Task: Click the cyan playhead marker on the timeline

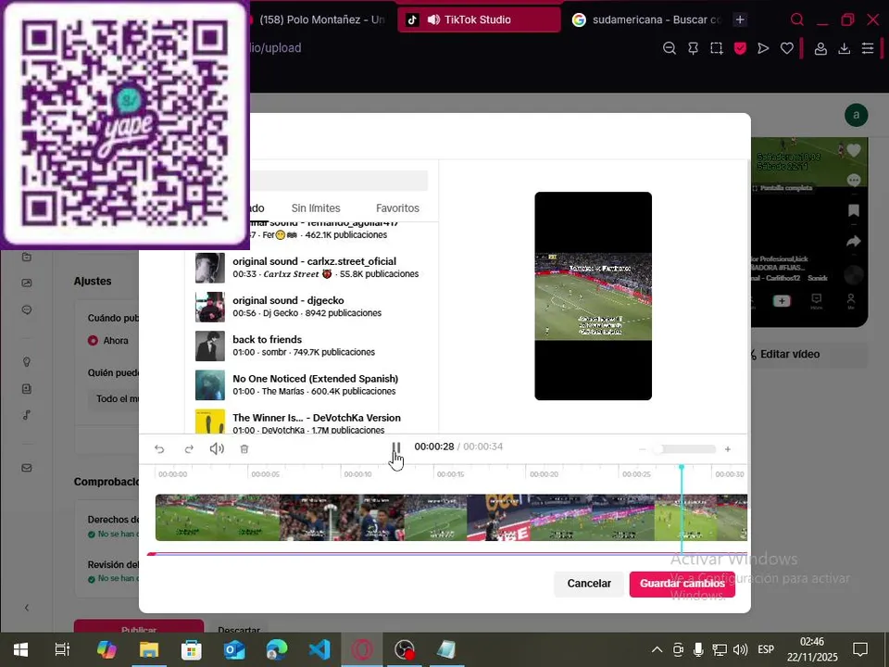Action: (682, 467)
